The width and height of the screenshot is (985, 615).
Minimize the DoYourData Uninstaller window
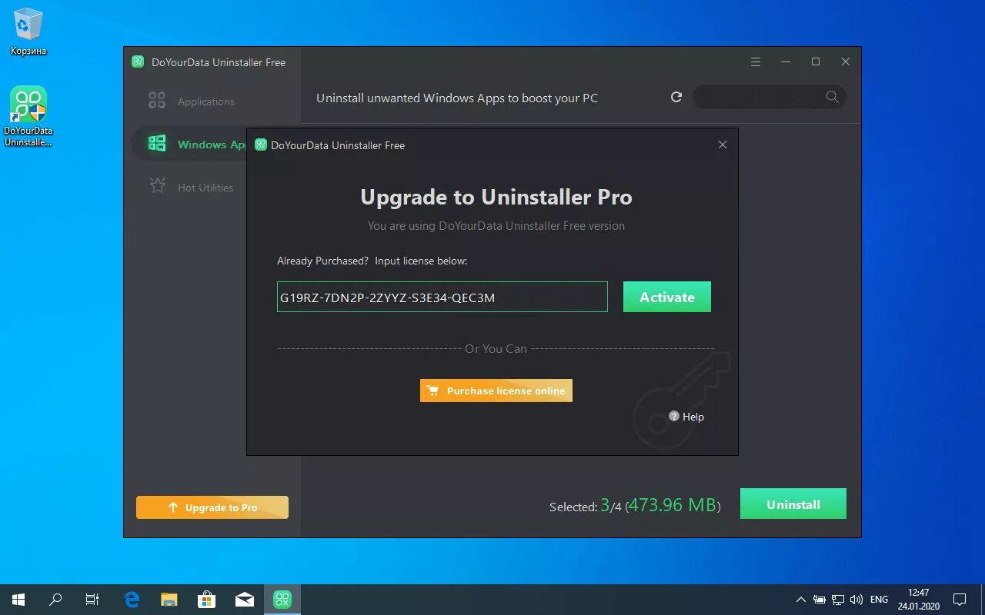786,62
